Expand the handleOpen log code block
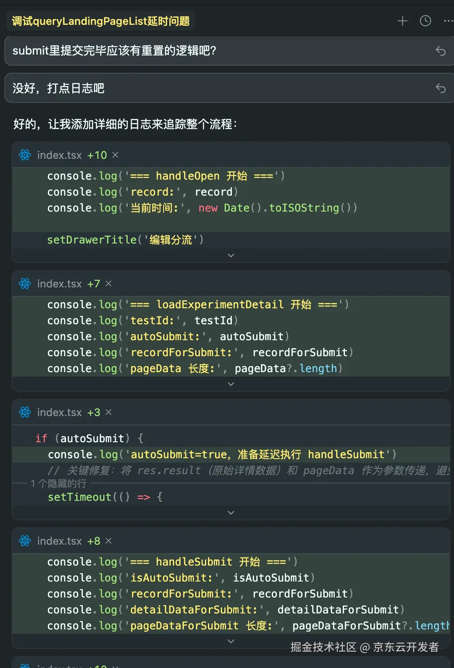This screenshot has height=668, width=454. tap(231, 255)
